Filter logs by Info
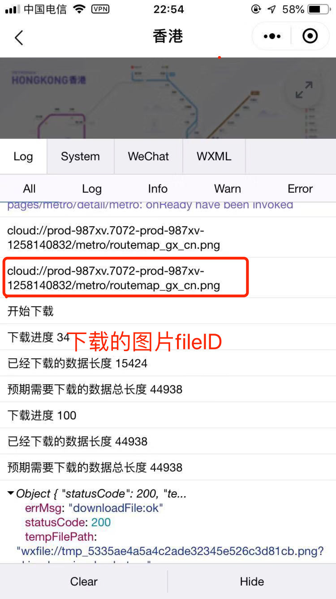336x599 pixels. coord(158,189)
